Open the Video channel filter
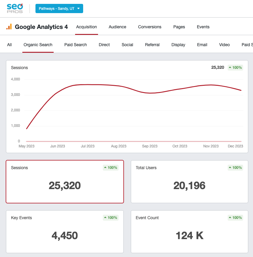Viewport: 253px width, 257px height. coord(224,45)
